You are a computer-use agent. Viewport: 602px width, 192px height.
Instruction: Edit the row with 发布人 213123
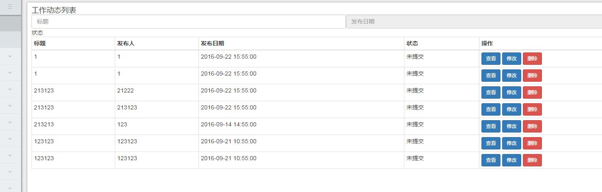point(512,109)
